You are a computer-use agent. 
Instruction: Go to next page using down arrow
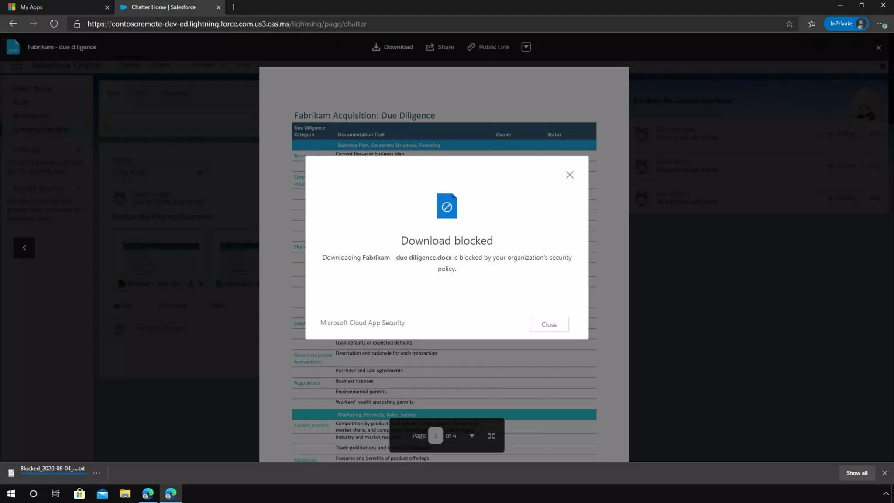[472, 436]
